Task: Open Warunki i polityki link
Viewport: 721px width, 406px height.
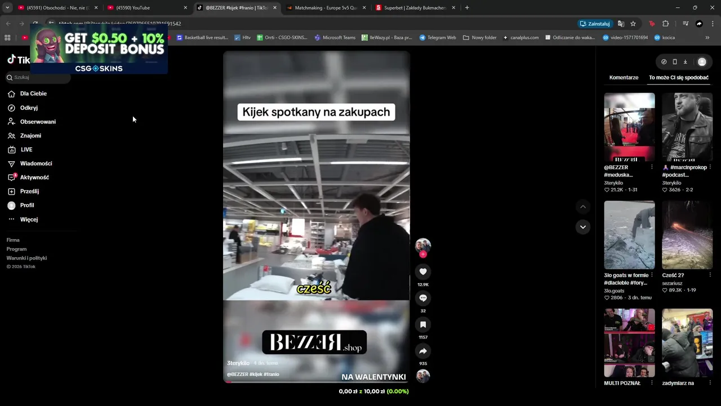Action: tap(26, 258)
